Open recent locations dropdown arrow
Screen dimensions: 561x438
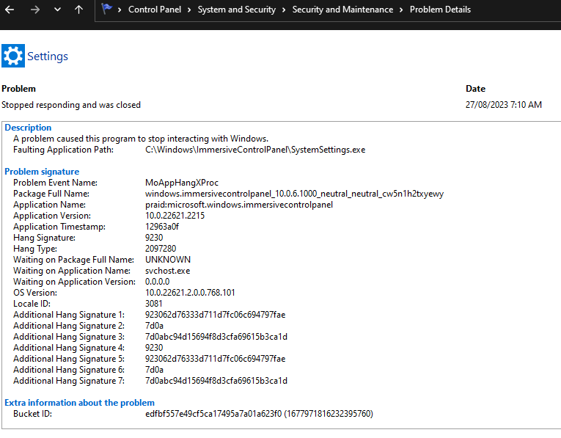click(57, 10)
